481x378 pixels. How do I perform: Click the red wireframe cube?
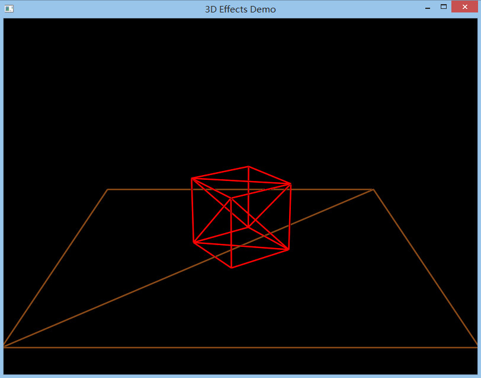tap(241, 217)
